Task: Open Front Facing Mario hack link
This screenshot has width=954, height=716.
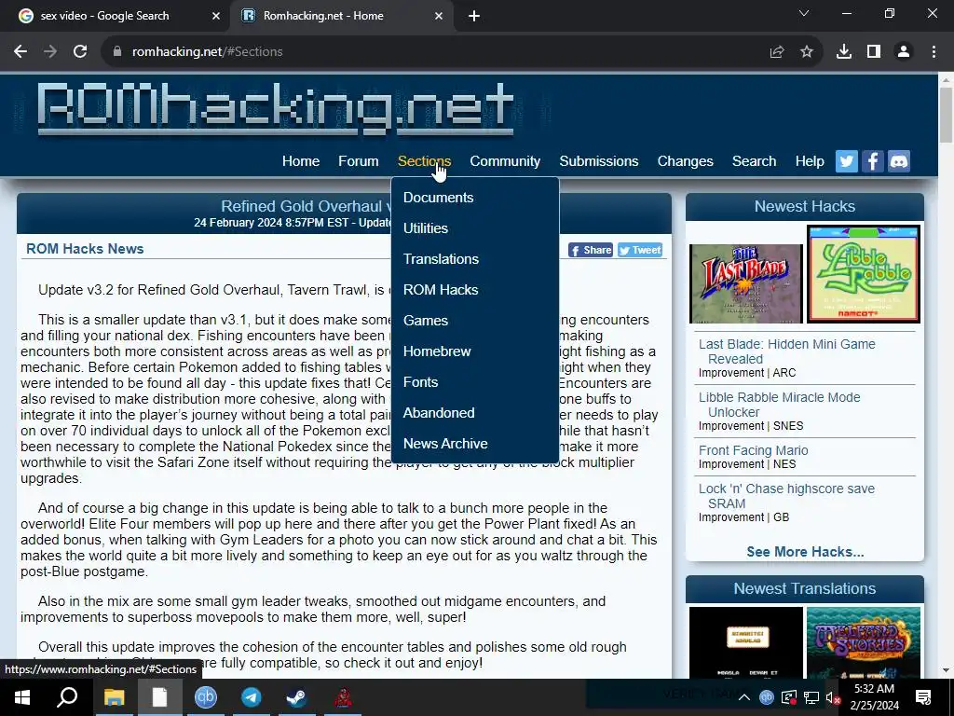Action: (753, 450)
